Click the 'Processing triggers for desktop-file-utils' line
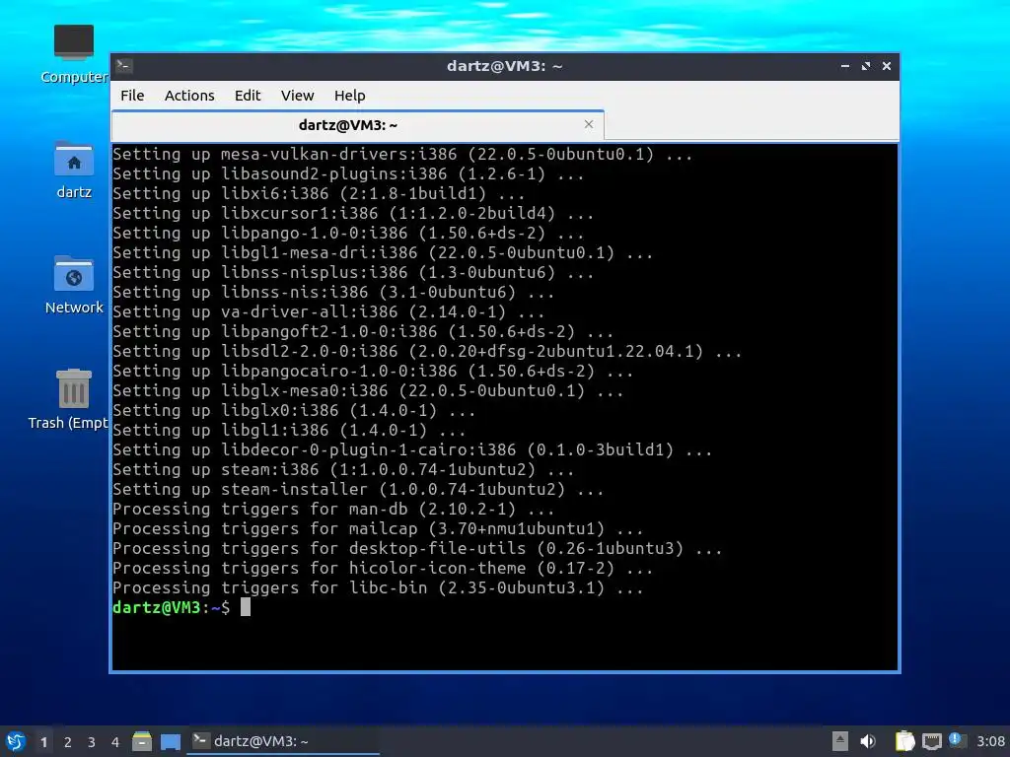This screenshot has height=757, width=1010. (x=417, y=548)
